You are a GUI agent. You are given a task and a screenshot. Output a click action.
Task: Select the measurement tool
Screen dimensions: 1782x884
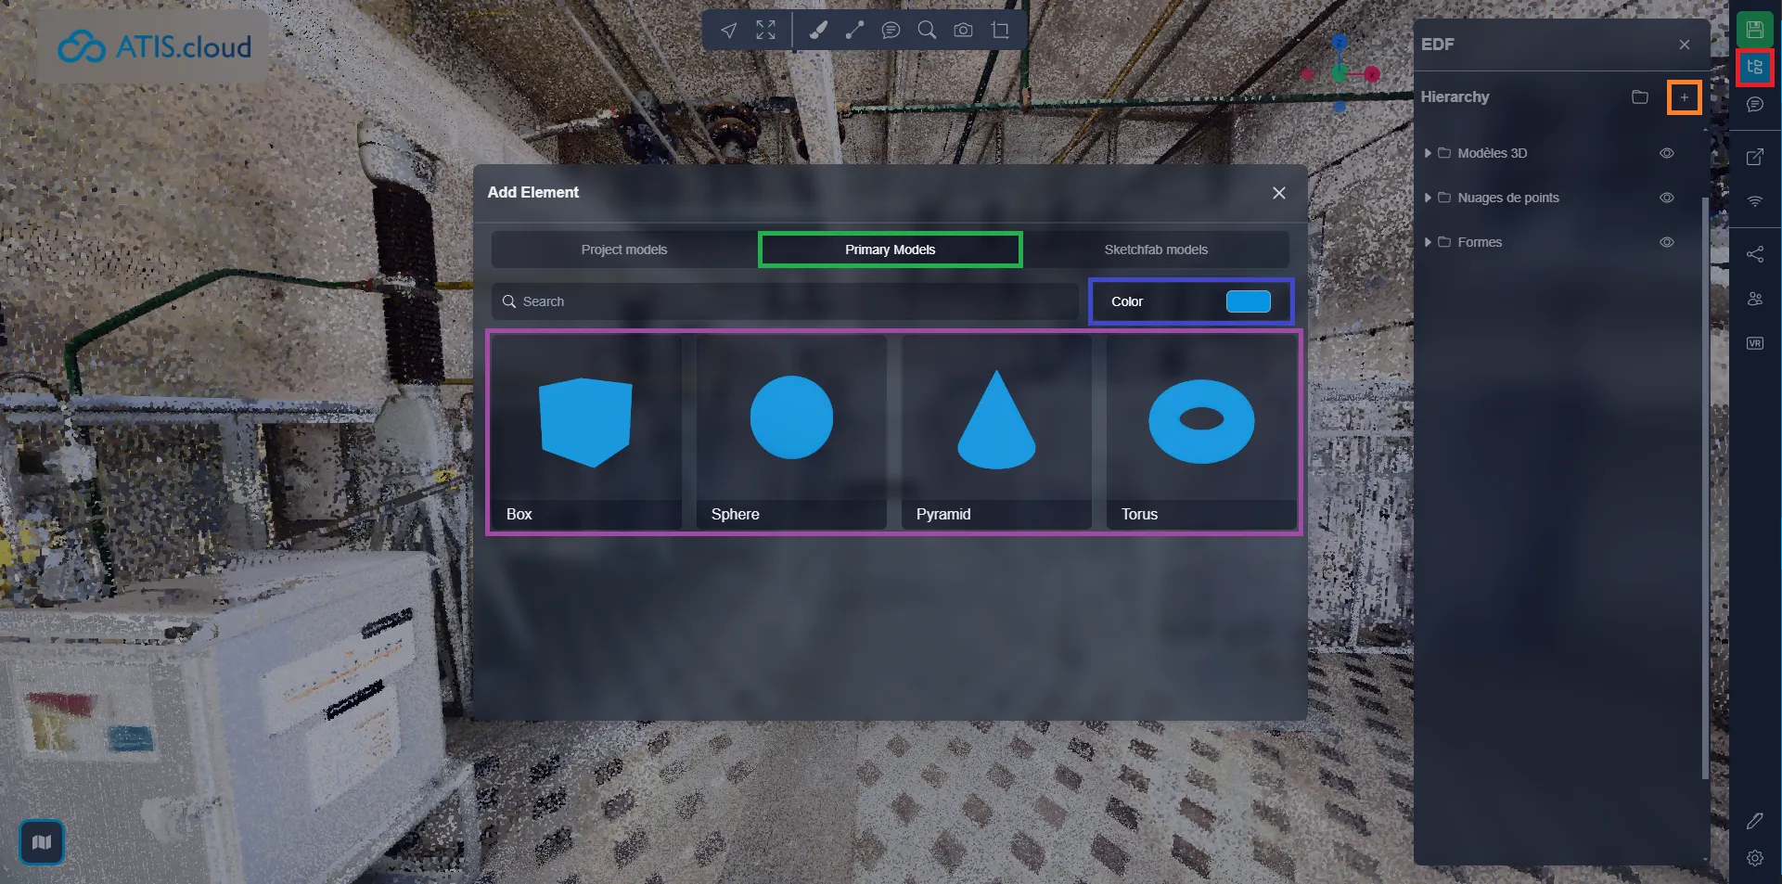(854, 30)
